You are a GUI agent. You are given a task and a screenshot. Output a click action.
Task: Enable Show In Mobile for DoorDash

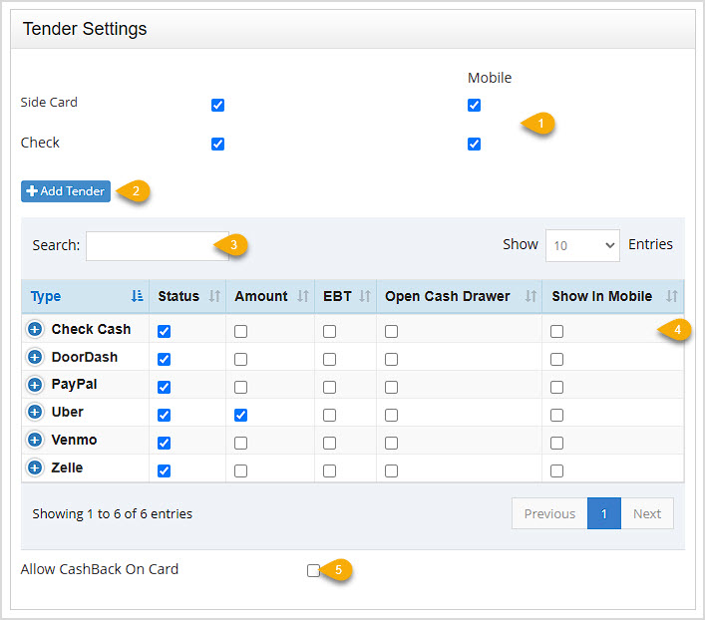(x=556, y=359)
